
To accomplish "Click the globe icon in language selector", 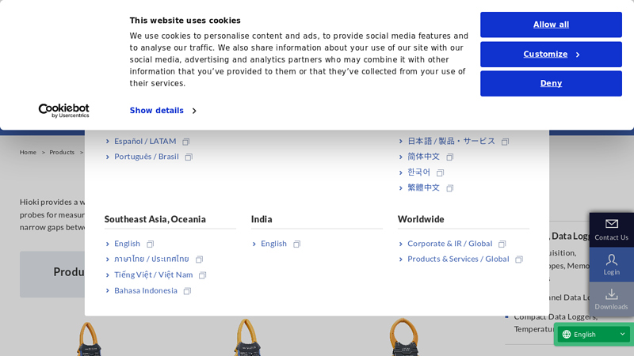I will (x=567, y=335).
